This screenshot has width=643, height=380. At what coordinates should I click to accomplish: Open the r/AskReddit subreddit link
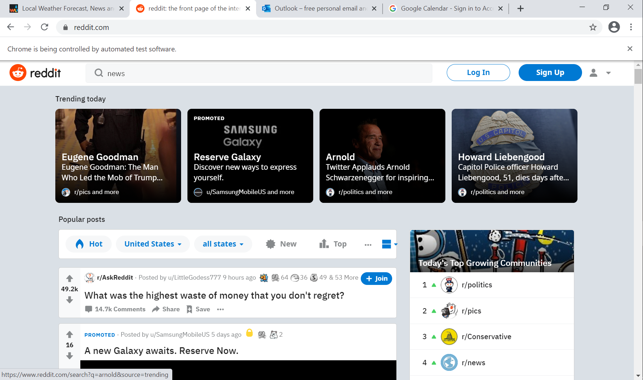tap(115, 278)
